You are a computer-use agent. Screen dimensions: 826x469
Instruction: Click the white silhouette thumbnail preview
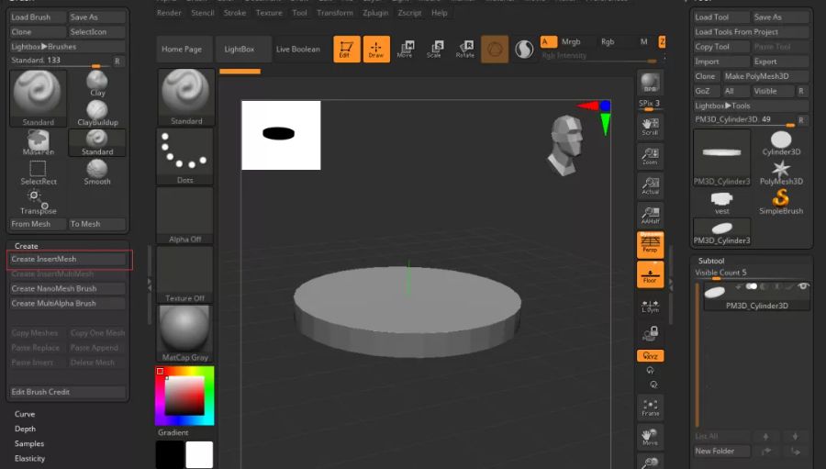click(x=281, y=136)
